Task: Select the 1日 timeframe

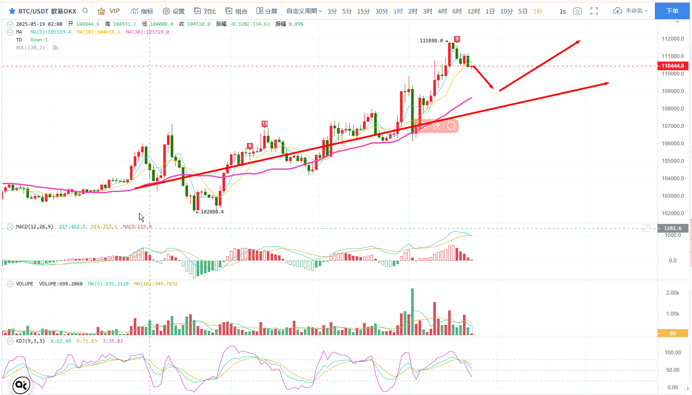Action: [490, 11]
